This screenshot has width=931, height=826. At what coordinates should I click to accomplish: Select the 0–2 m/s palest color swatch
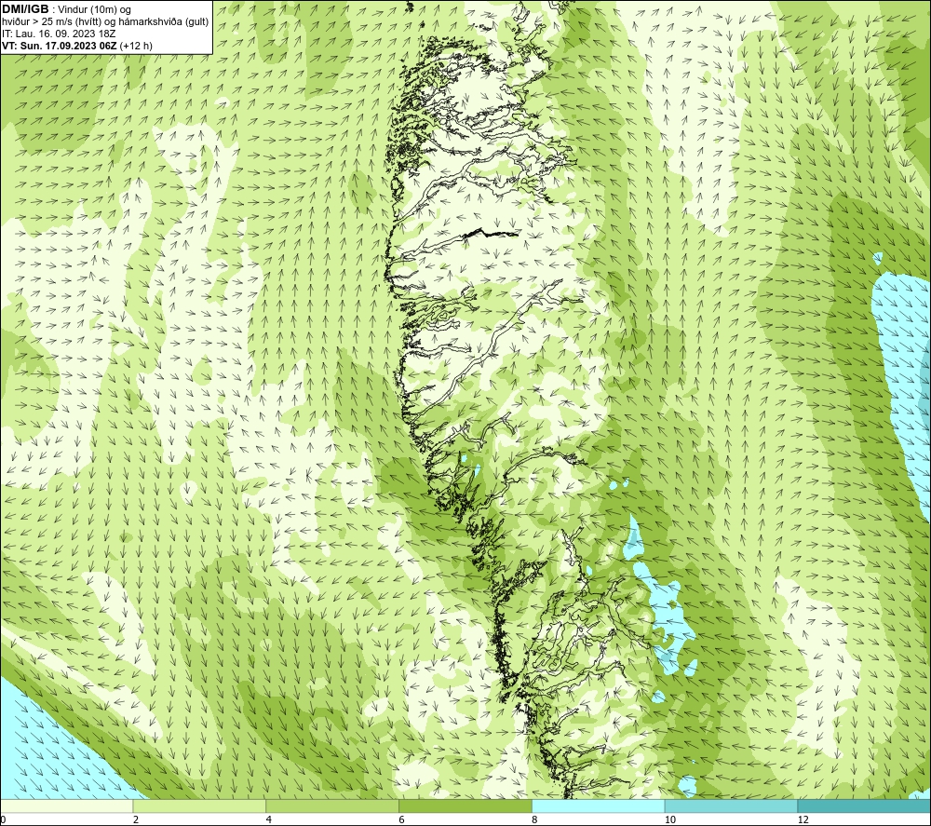[x=66, y=806]
